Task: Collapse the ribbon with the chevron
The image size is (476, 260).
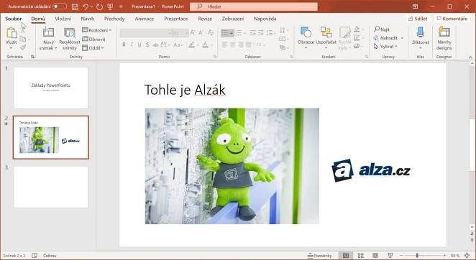Action: [x=470, y=57]
